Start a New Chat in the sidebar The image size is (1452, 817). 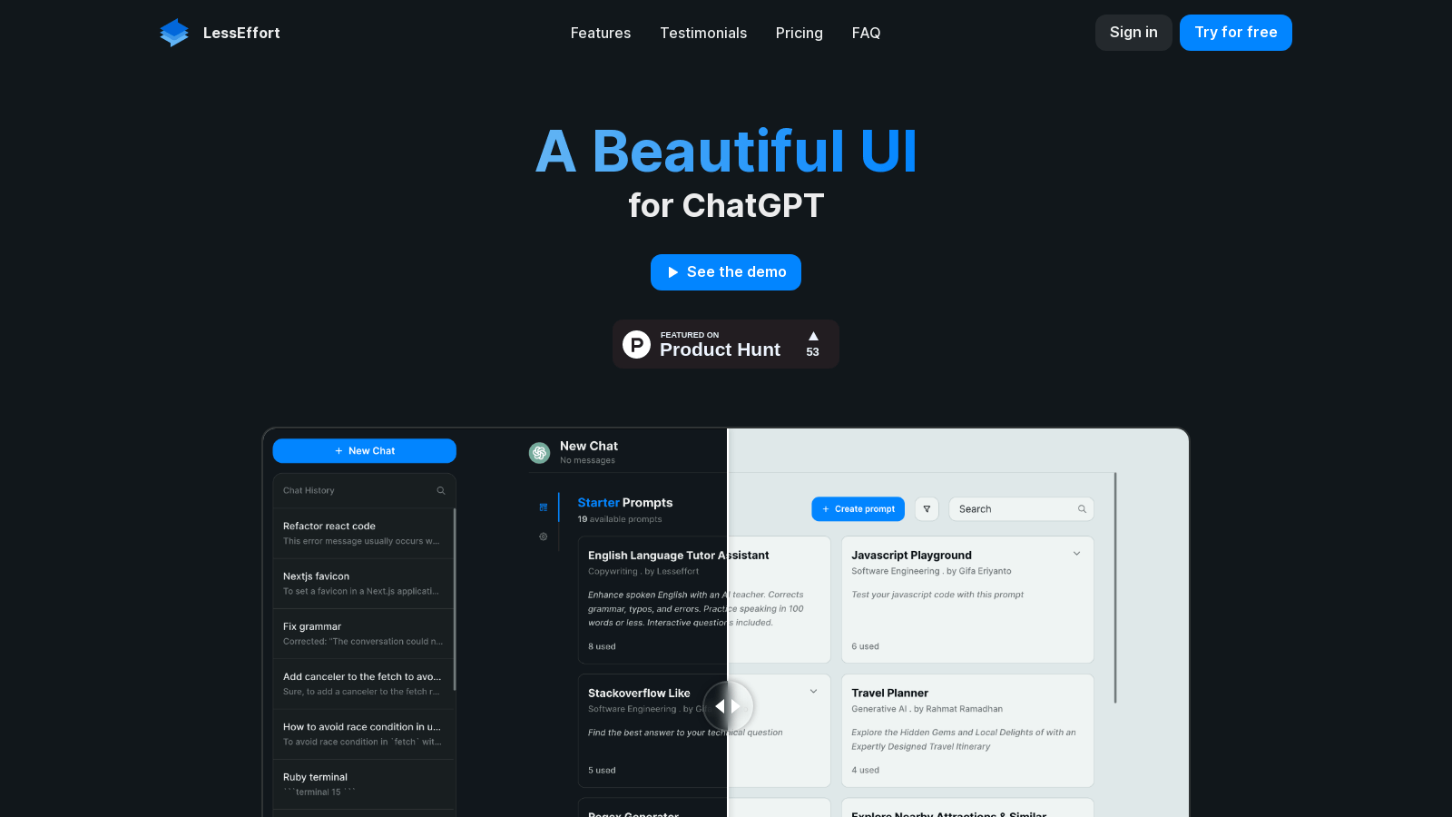tap(365, 451)
